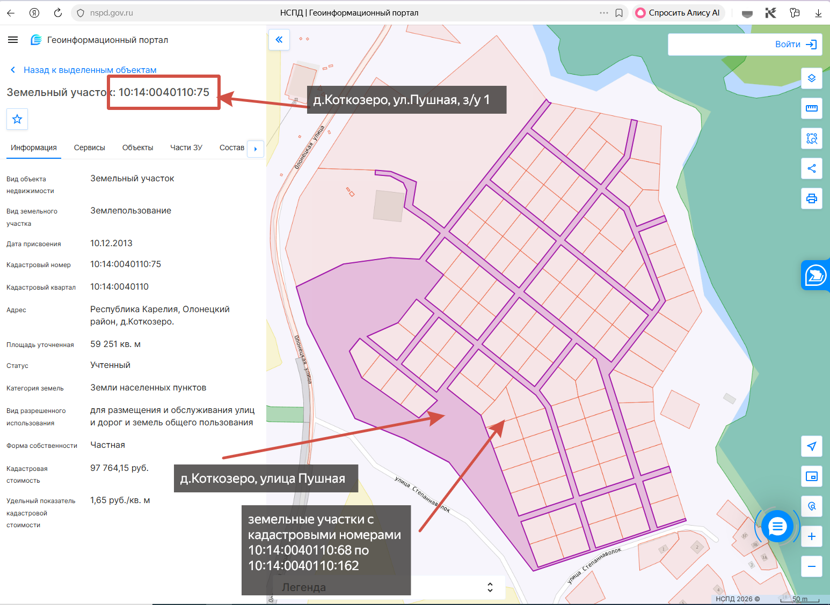Viewport: 830px width, 605px height.
Task: Switch to the Объекты tab
Action: tap(137, 148)
